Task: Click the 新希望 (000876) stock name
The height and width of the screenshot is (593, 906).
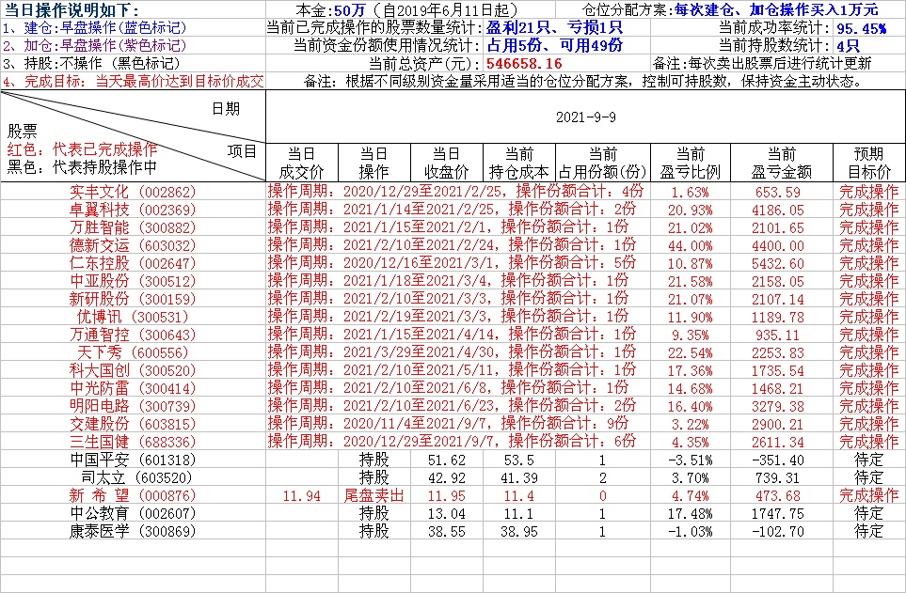Action: 133,496
